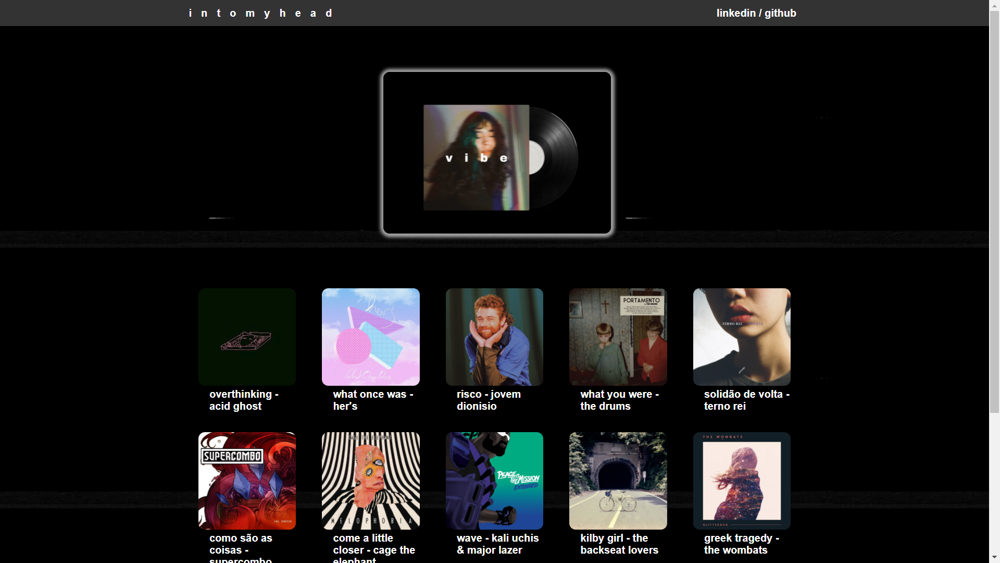Play the vibe vinyl record
The height and width of the screenshot is (563, 1000).
496,153
